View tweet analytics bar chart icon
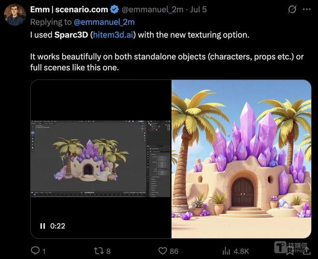The height and width of the screenshot is (259, 318). pos(226,250)
